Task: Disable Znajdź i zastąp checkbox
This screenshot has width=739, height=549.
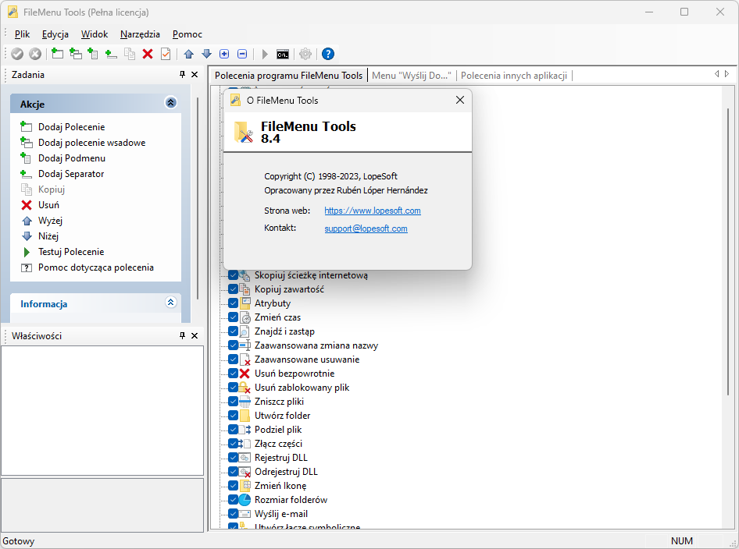Action: (x=233, y=331)
